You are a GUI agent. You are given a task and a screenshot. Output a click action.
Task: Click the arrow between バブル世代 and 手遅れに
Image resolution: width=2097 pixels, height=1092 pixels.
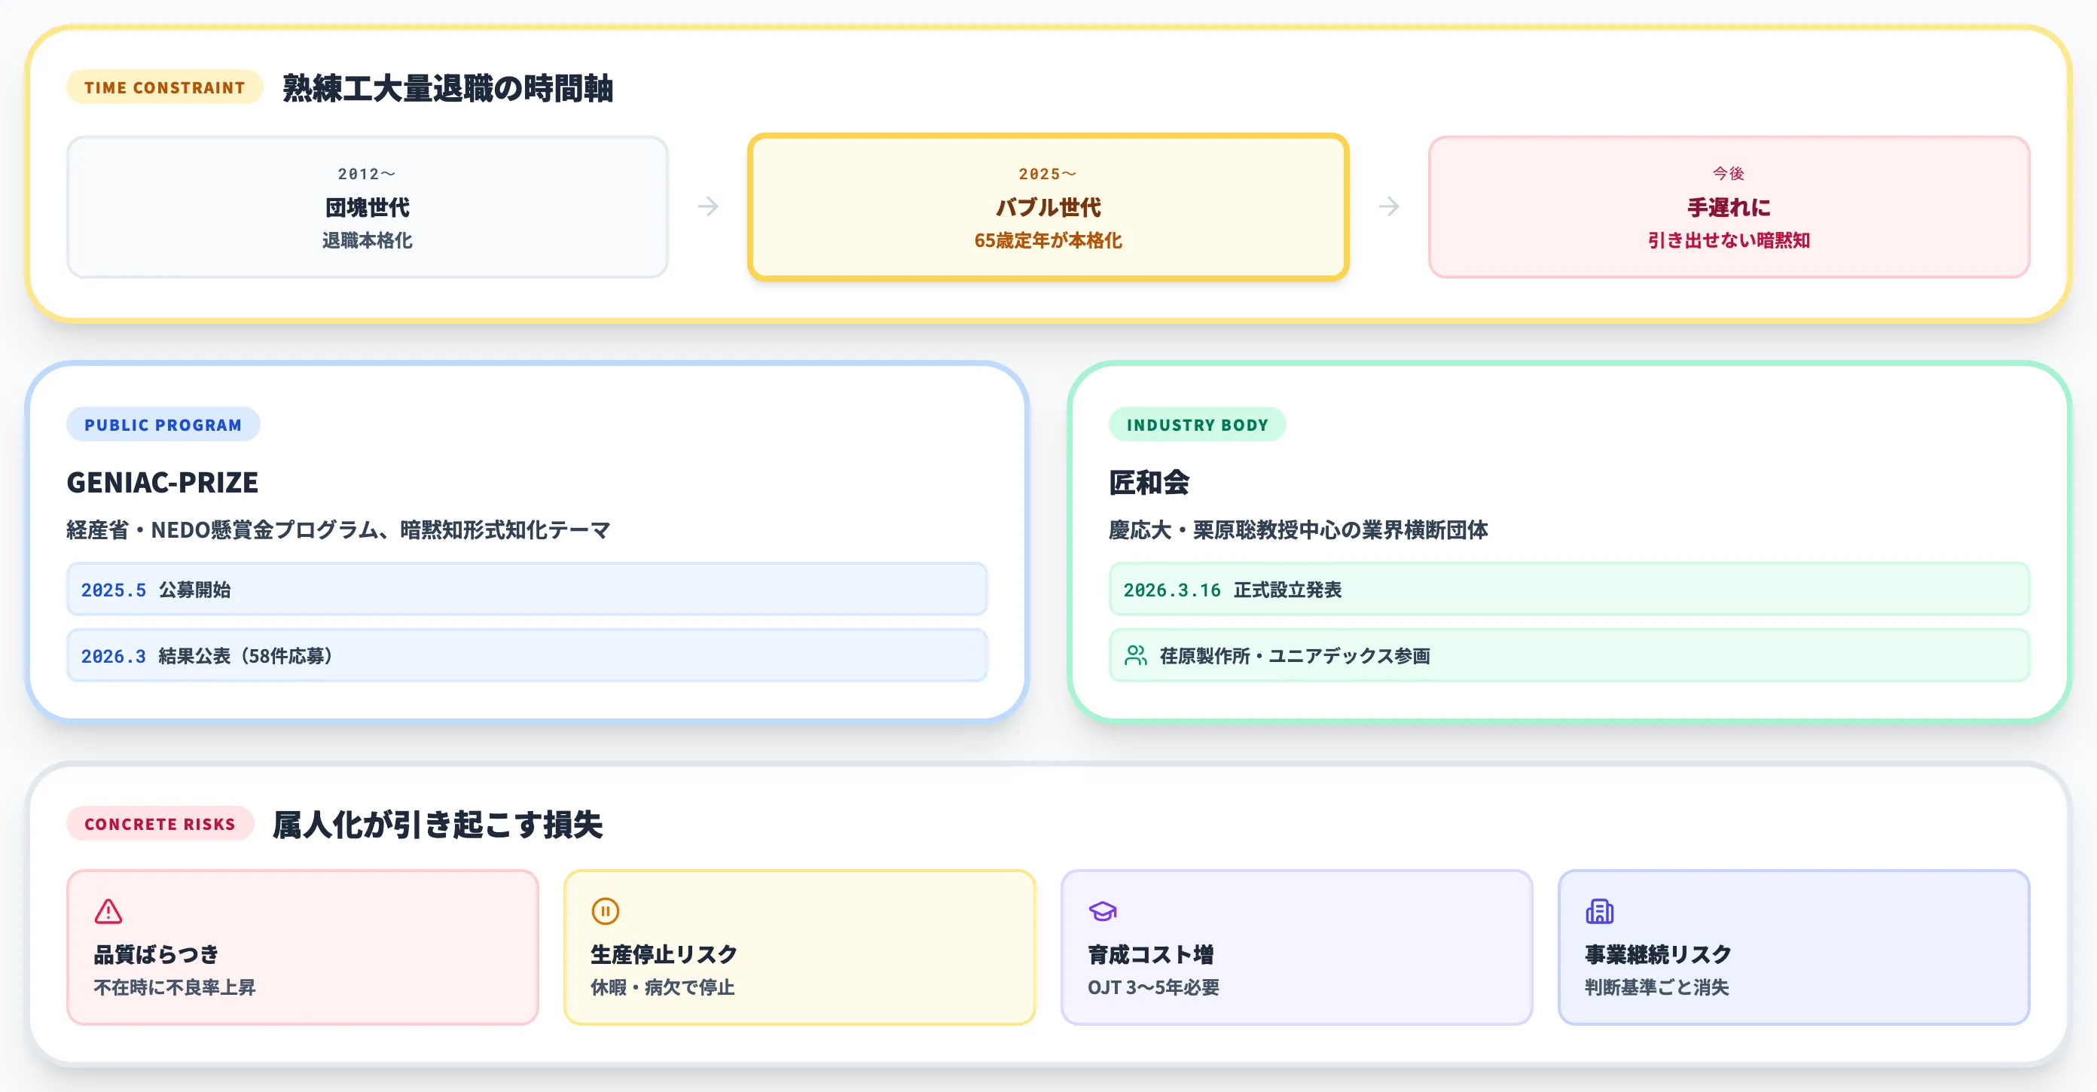(1387, 208)
